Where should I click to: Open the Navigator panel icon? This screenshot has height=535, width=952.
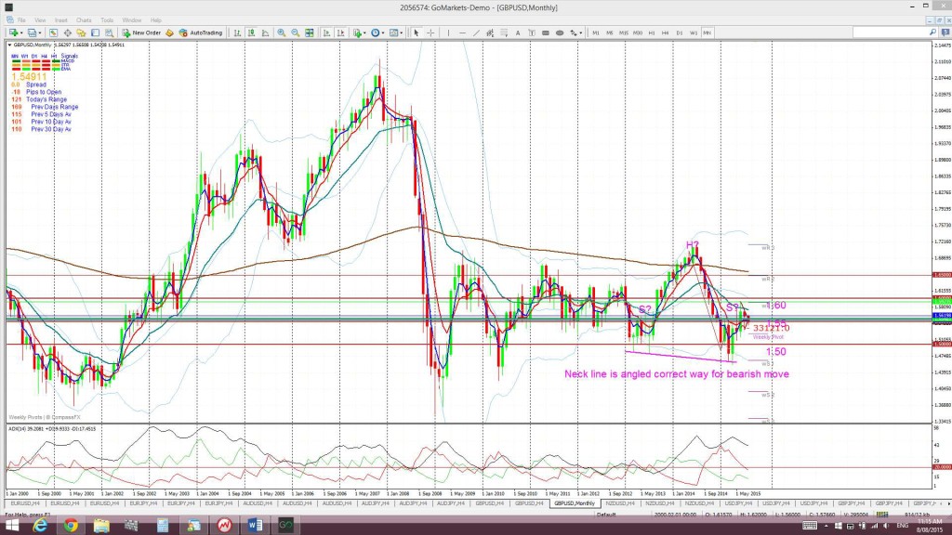click(81, 33)
